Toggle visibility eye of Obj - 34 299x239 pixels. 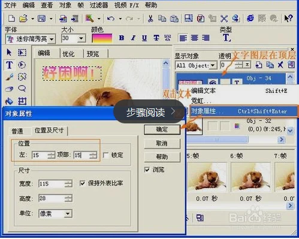pyautogui.click(x=213, y=82)
